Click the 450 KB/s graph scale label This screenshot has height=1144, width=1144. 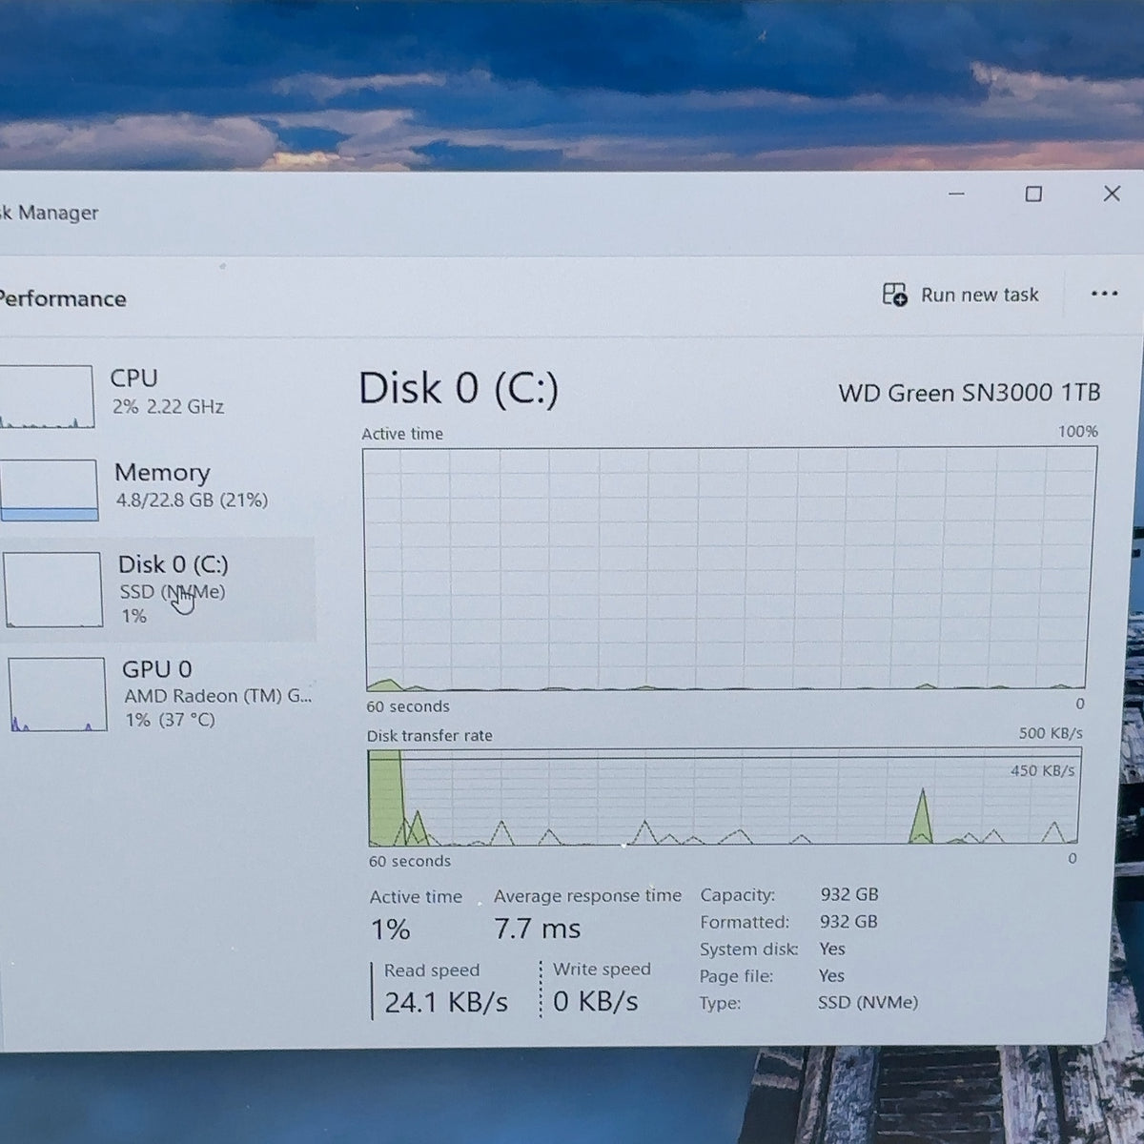tap(1043, 770)
